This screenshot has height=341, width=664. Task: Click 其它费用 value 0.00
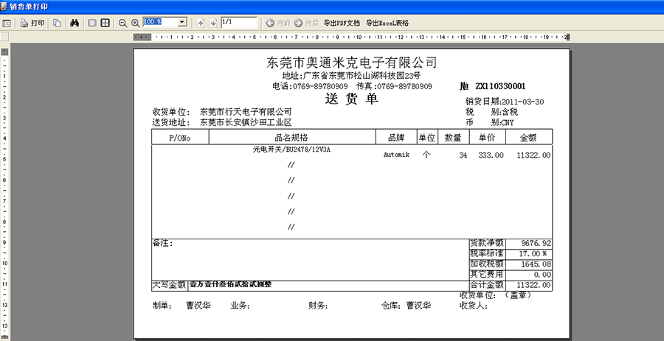(x=542, y=275)
